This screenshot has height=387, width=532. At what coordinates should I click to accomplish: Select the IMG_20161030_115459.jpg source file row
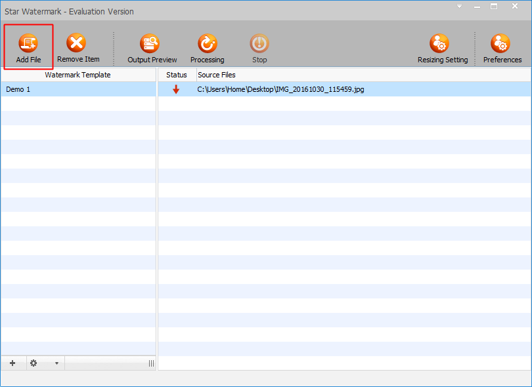pos(344,89)
